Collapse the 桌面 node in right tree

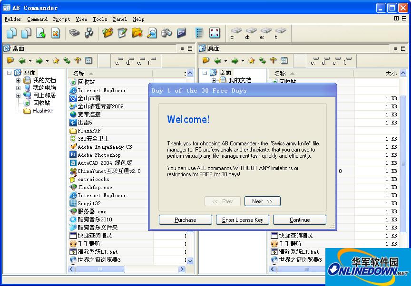click(205, 73)
